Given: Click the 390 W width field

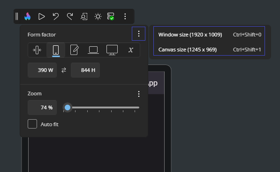Looking at the screenshot, I should pyautogui.click(x=42, y=70).
